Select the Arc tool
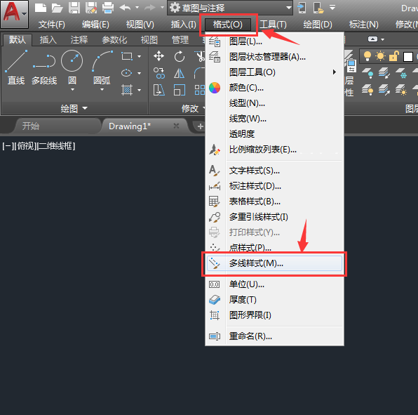418x415 pixels. click(x=102, y=67)
